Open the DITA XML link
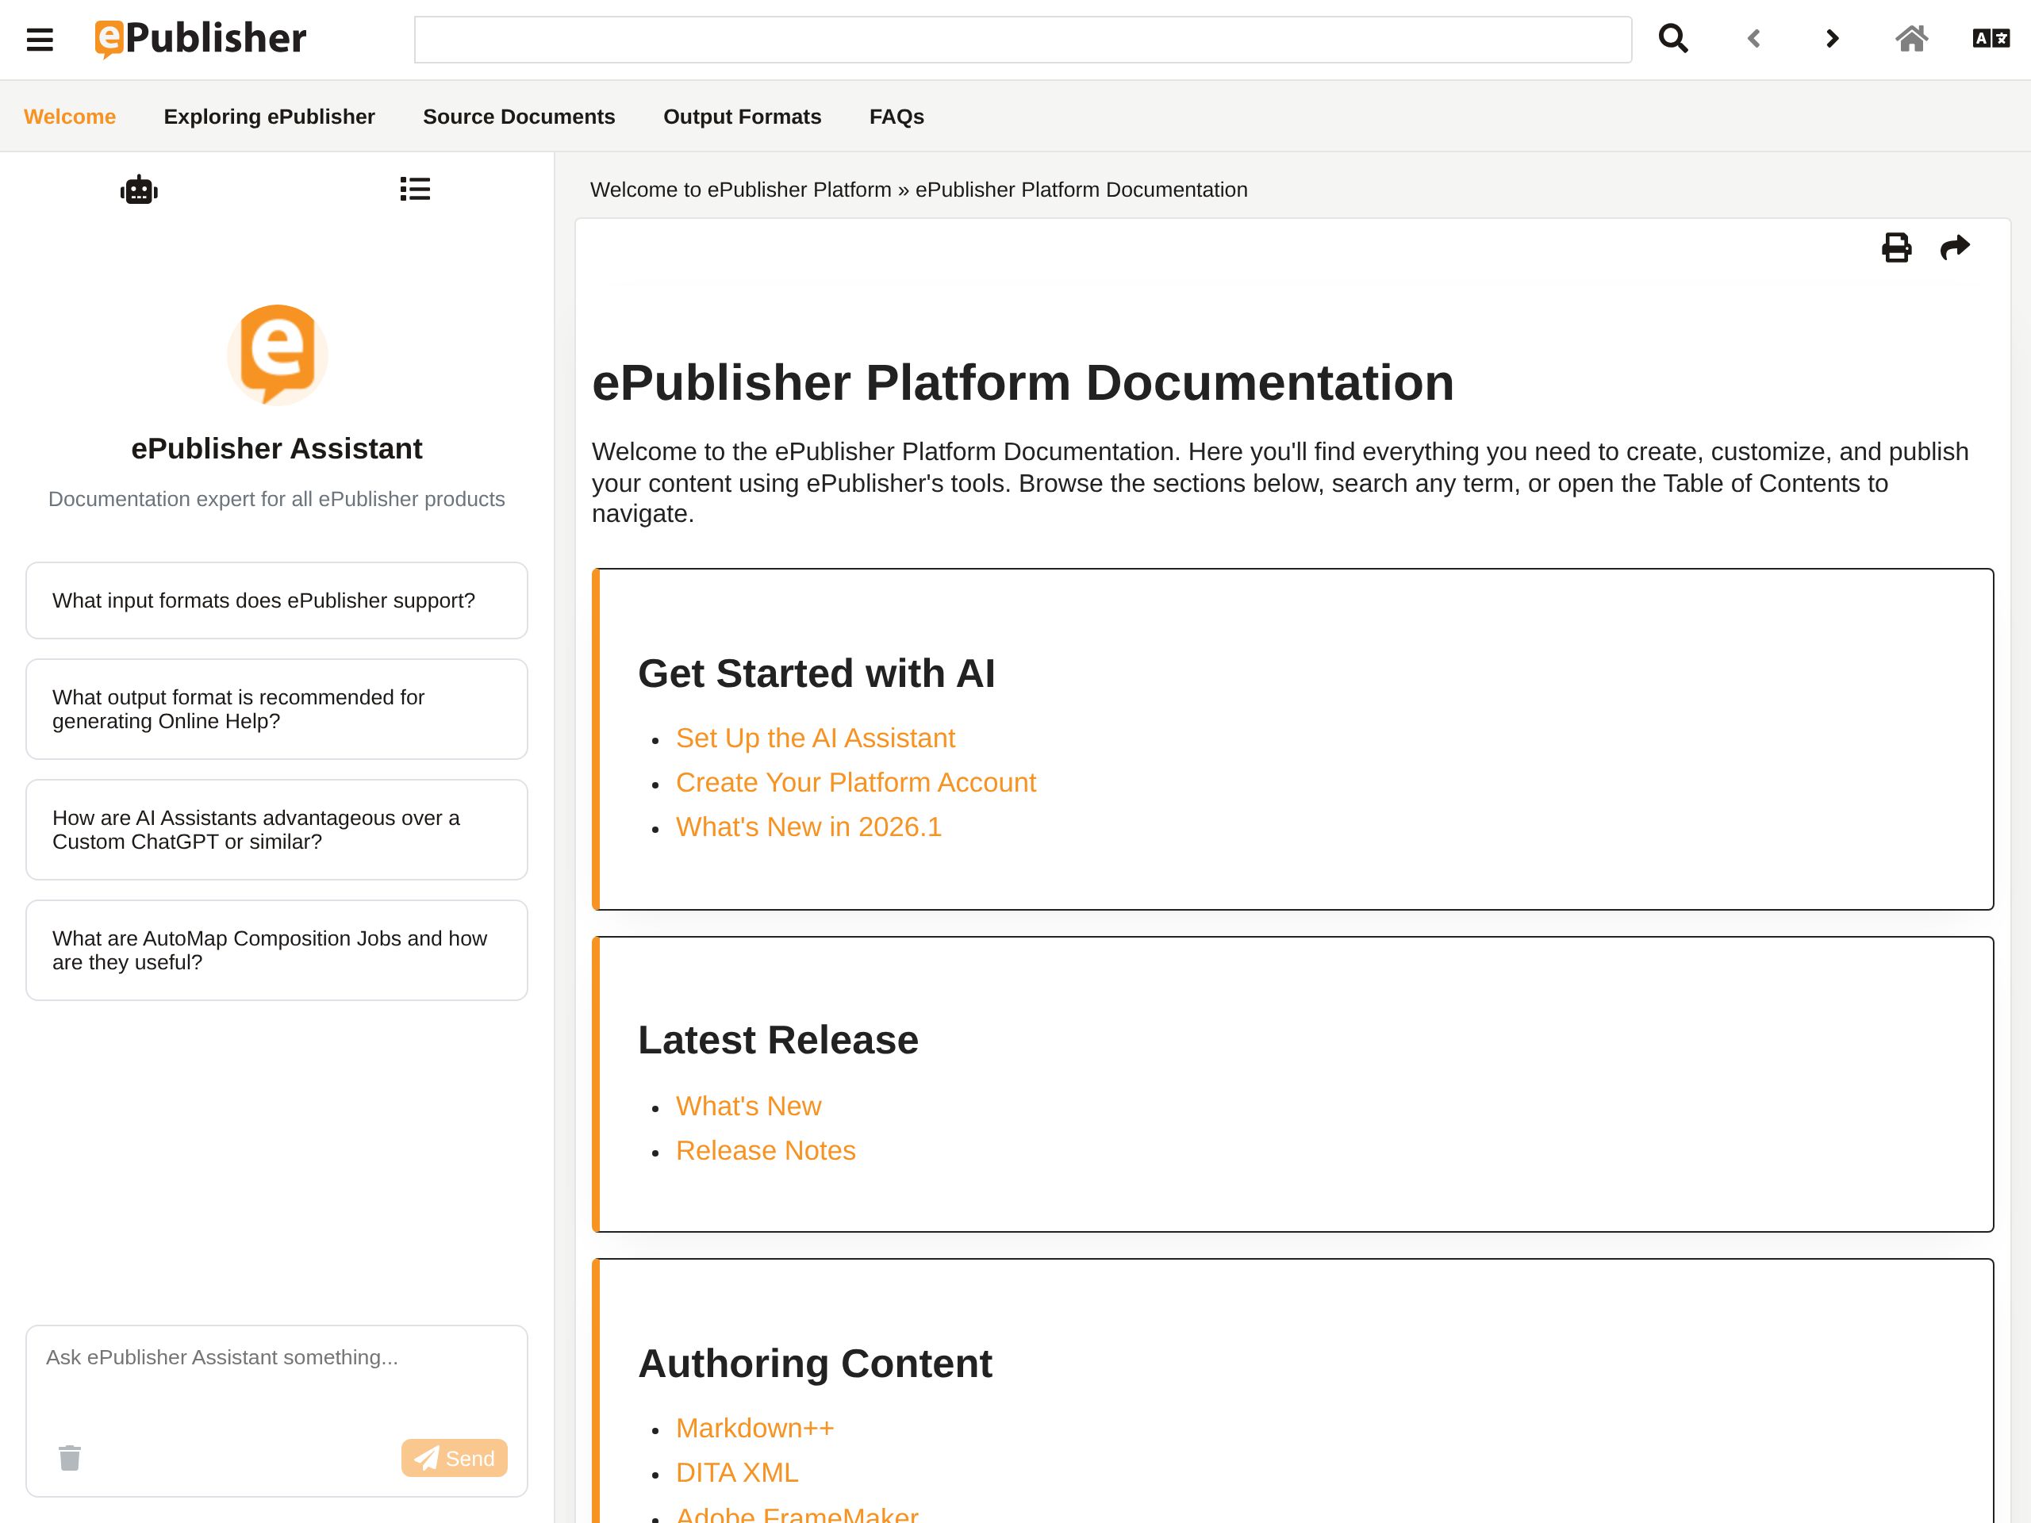Viewport: 2031px width, 1523px height. coord(737,1472)
